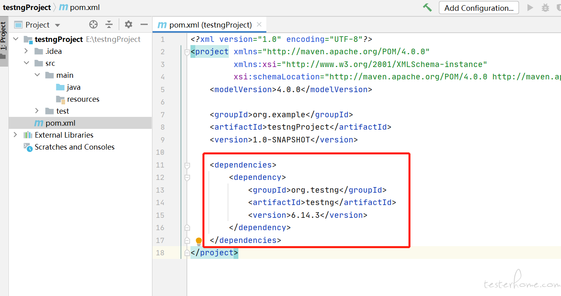Fold the dependencies block at line 11
The height and width of the screenshot is (296, 561).
[187, 165]
